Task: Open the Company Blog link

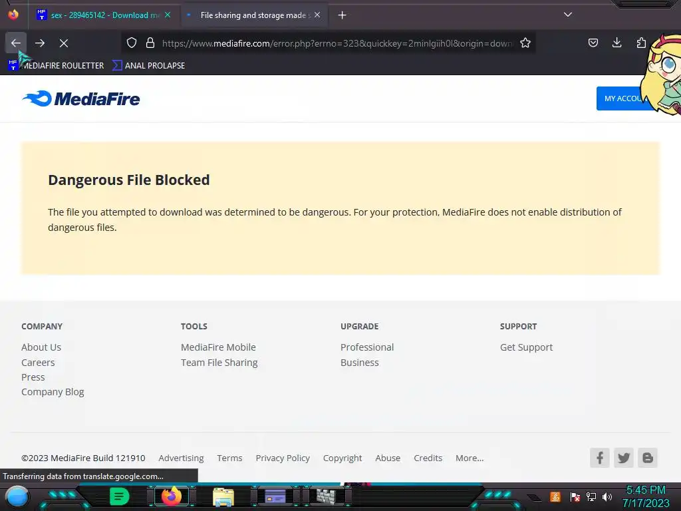Action: coord(53,392)
